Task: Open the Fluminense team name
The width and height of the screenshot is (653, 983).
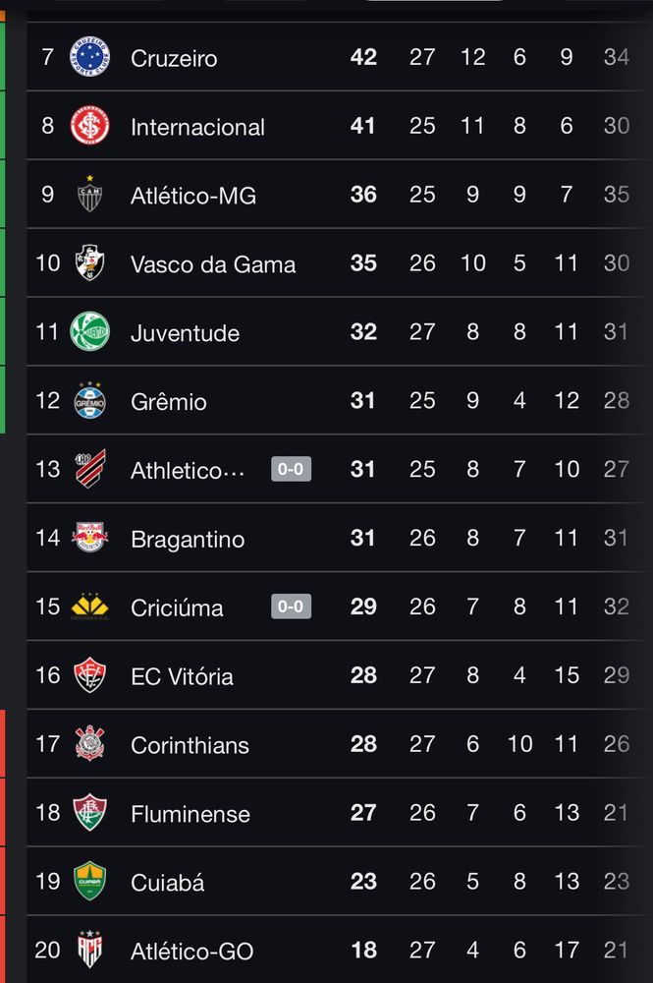Action: tap(190, 814)
